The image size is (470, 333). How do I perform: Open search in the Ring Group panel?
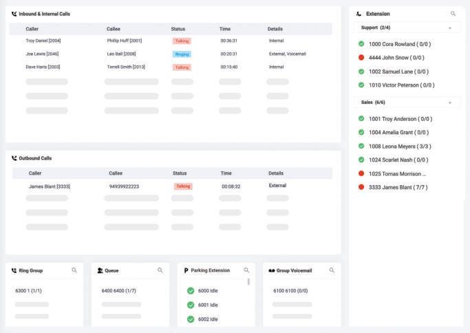[x=74, y=270]
